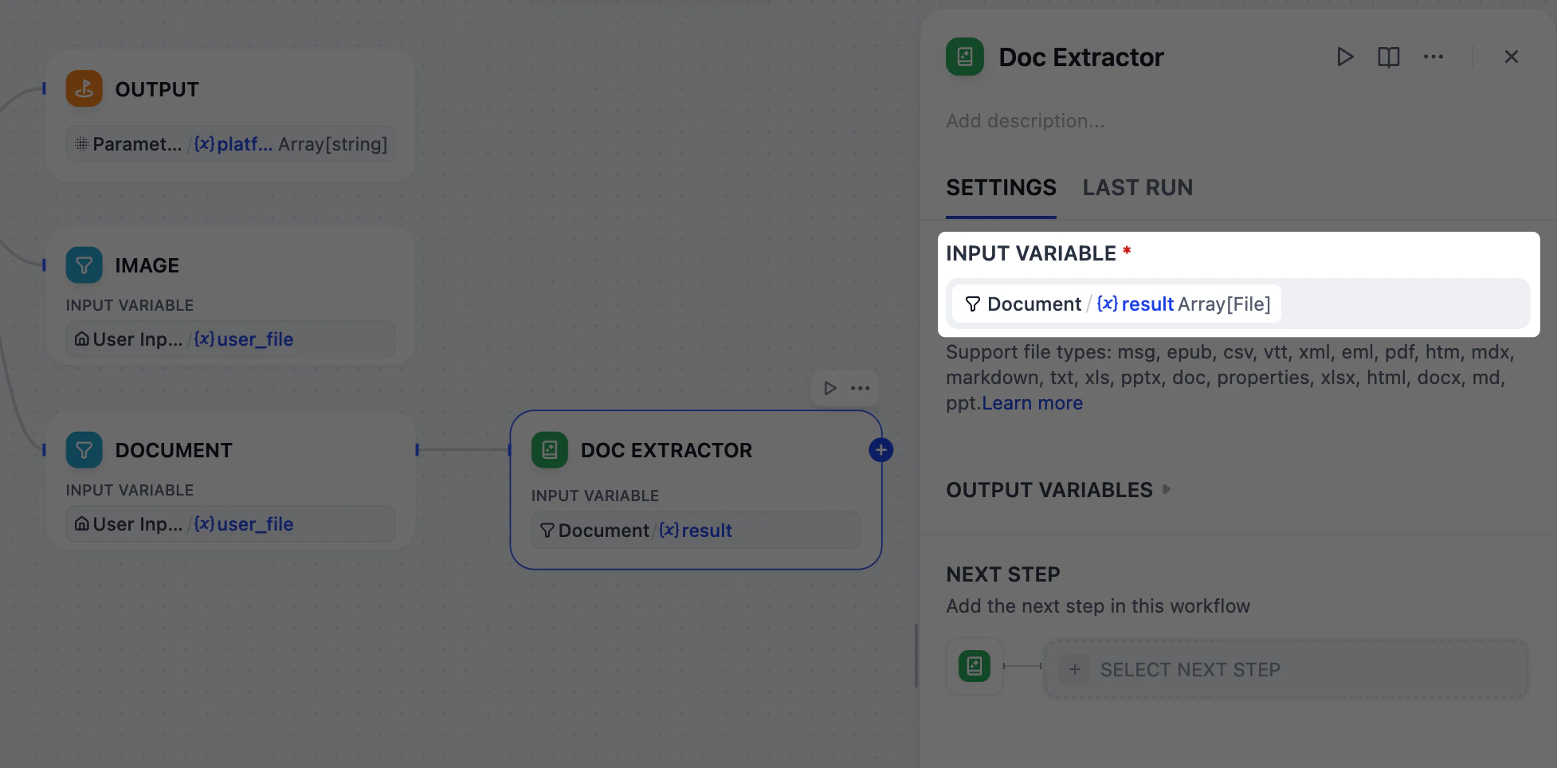Add a next node via the blue plus icon
This screenshot has width=1557, height=768.
880,449
